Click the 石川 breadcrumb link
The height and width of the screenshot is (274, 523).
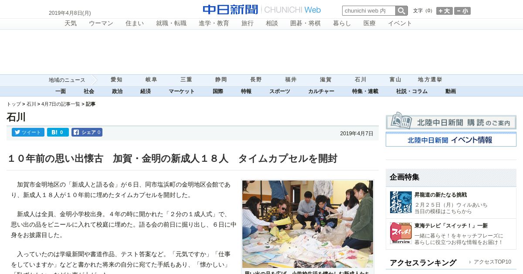point(31,104)
